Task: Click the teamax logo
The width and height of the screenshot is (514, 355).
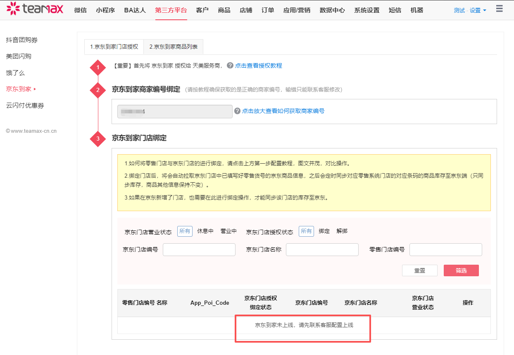Action: click(35, 8)
